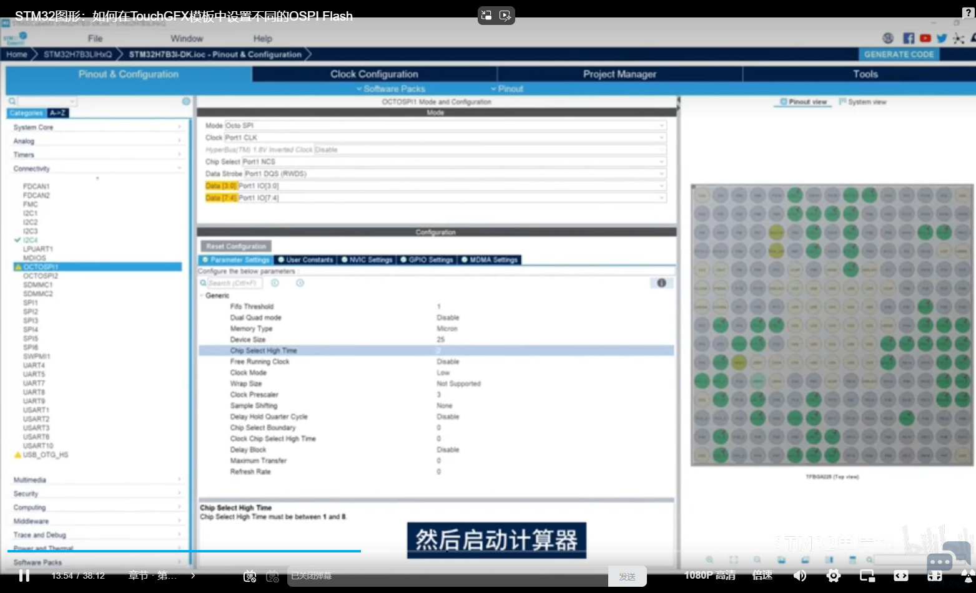Go to Home breadcrumb
The height and width of the screenshot is (593, 976).
tap(17, 54)
